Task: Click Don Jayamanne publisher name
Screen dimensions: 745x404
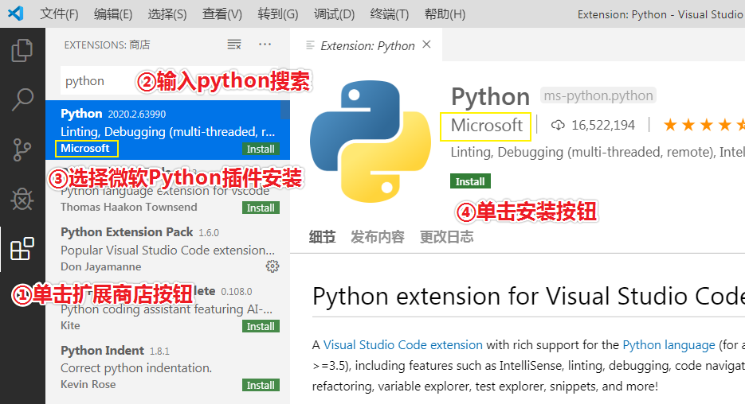Action: [100, 266]
